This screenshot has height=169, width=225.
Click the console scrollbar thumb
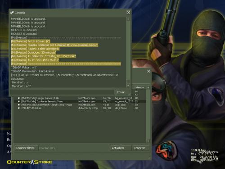128,81
